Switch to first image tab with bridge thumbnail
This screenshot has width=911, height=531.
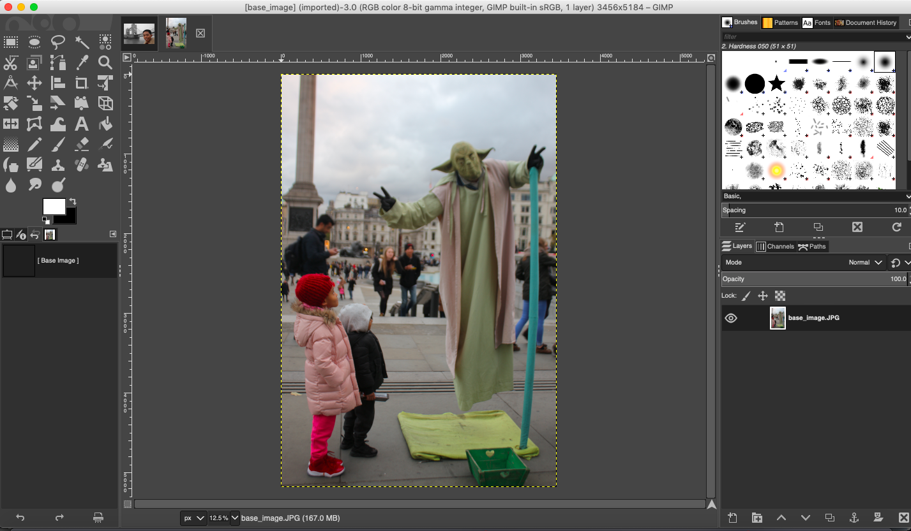pyautogui.click(x=139, y=33)
